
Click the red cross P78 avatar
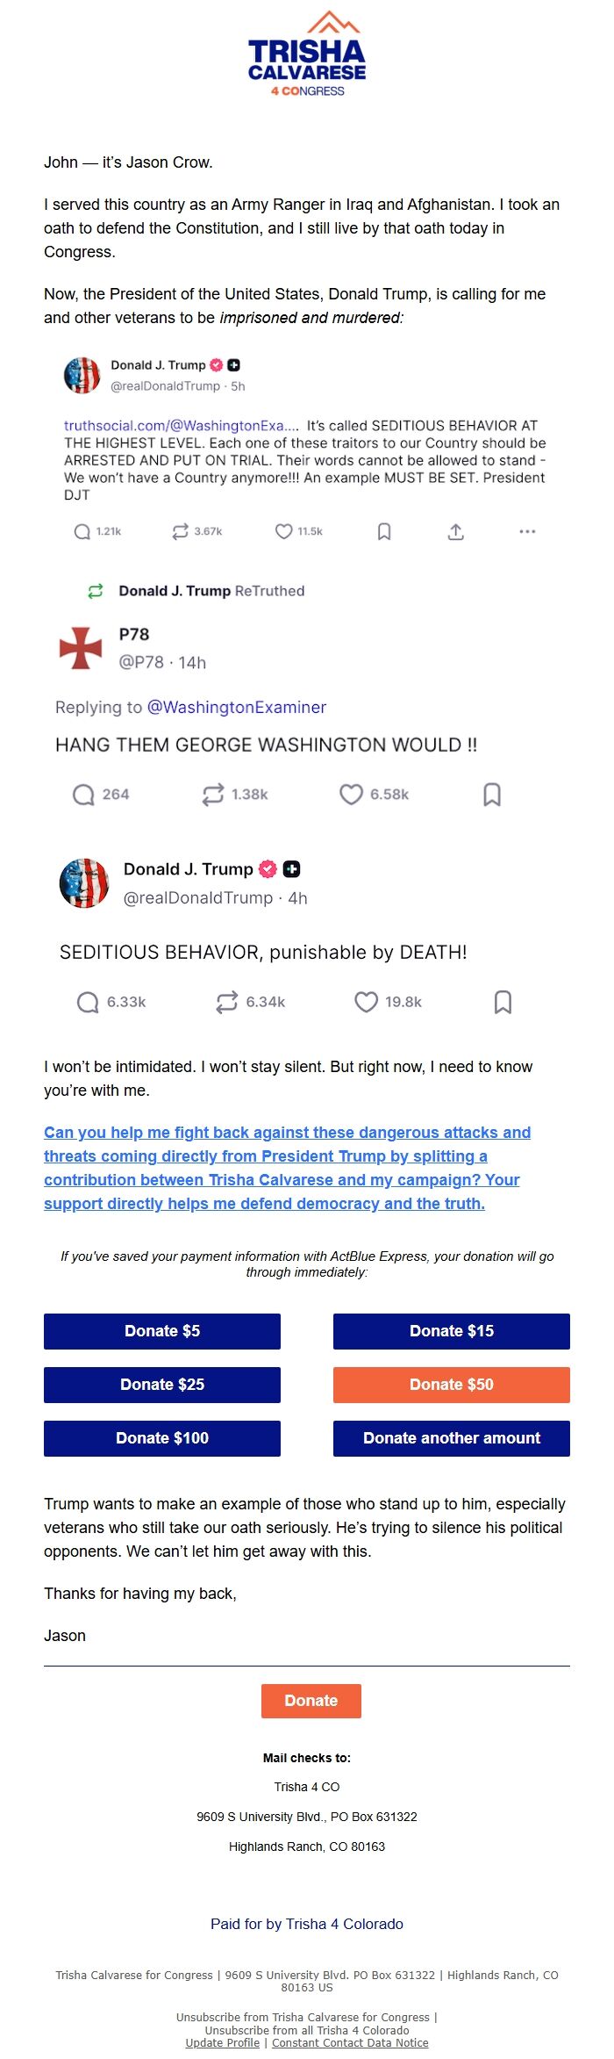click(81, 649)
